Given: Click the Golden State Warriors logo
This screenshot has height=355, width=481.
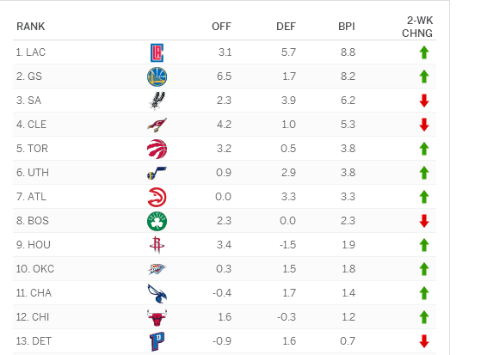Looking at the screenshot, I should point(157,77).
